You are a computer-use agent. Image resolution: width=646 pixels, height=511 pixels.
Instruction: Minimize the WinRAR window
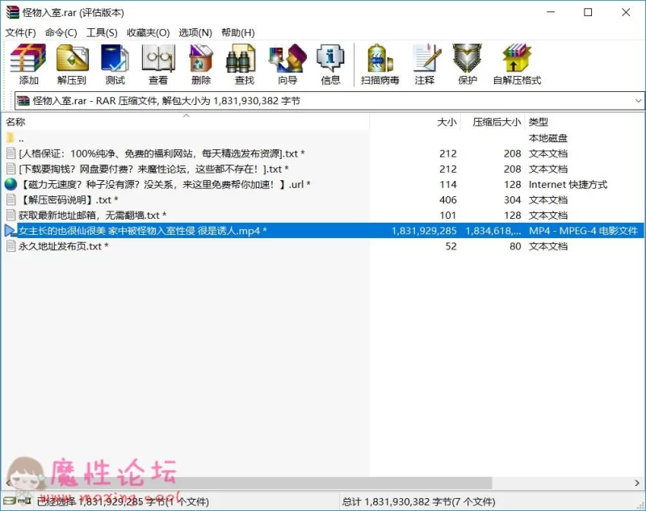click(x=551, y=12)
